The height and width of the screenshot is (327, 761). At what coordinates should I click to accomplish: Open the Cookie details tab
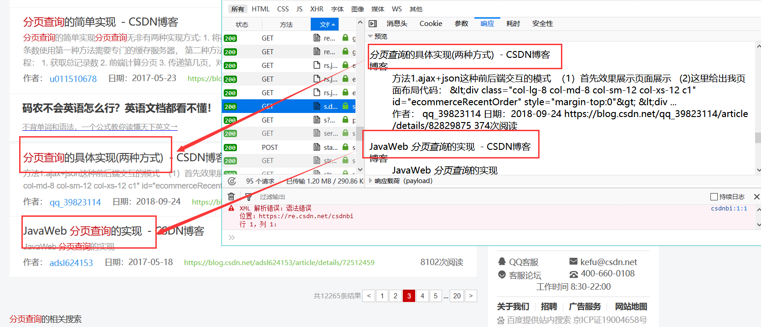coord(431,24)
